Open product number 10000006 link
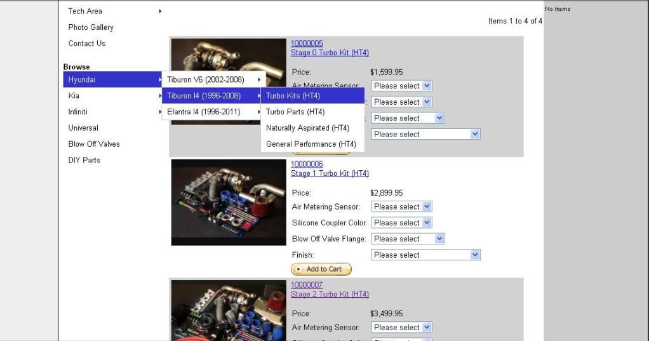The image size is (649, 341). click(307, 164)
